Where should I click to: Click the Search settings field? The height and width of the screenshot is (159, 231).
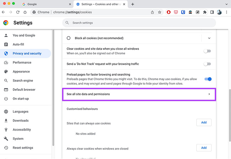pyautogui.click(x=139, y=23)
